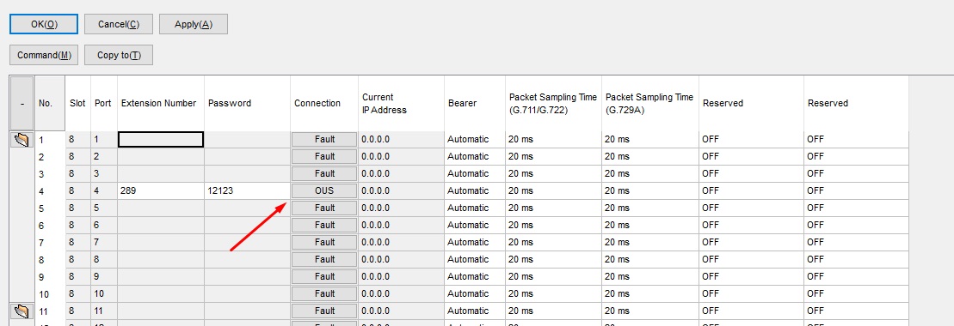Open second Reserved OFF cell in row 3
This screenshot has width=954, height=326.
[856, 173]
